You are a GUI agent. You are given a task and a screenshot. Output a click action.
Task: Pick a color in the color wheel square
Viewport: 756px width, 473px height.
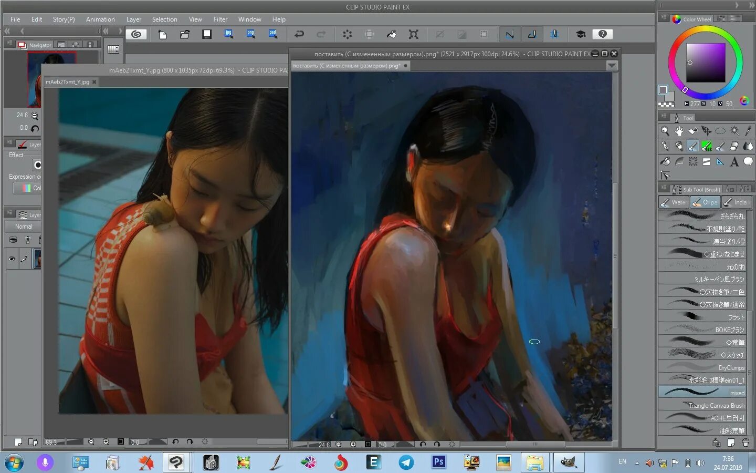click(x=706, y=63)
